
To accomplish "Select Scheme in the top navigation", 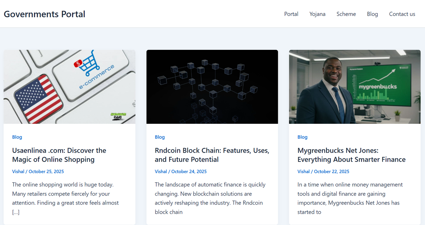I will [x=346, y=14].
